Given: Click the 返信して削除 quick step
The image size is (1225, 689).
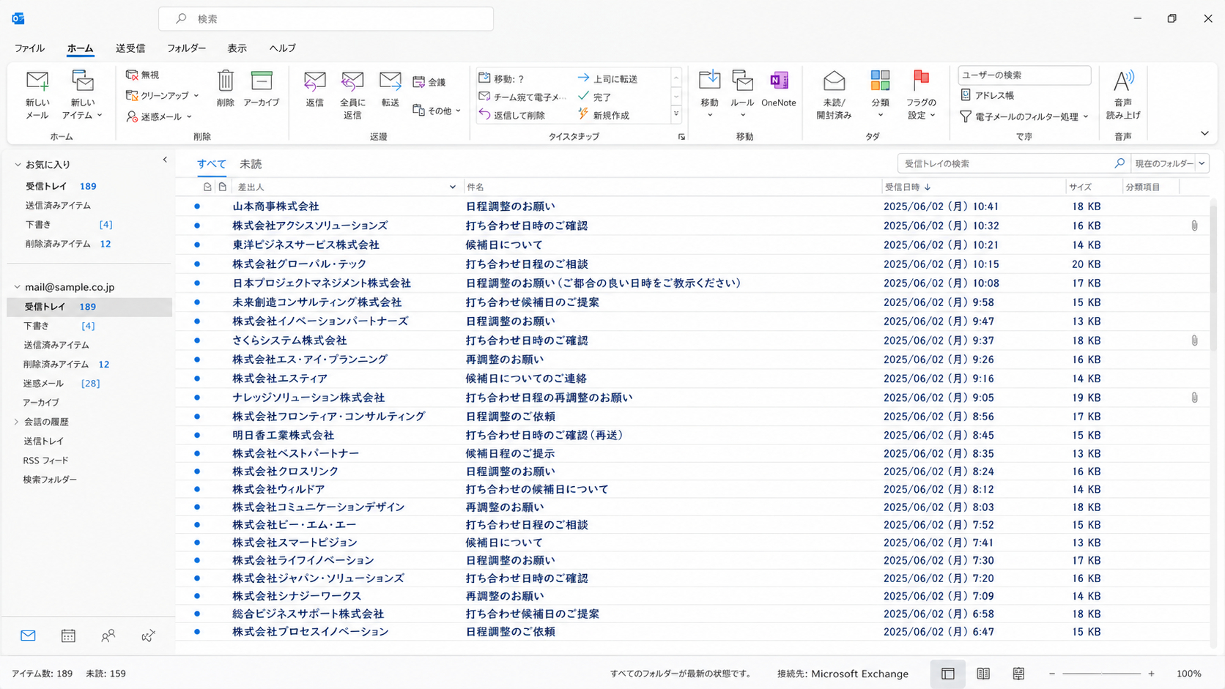Looking at the screenshot, I should 511,115.
